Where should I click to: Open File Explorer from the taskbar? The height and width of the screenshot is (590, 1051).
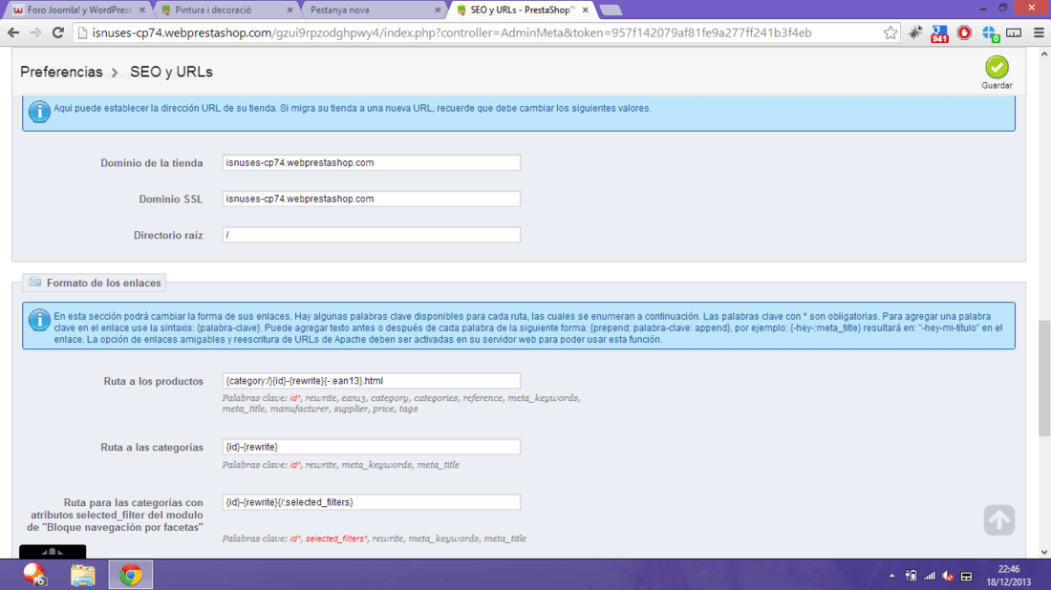82,575
